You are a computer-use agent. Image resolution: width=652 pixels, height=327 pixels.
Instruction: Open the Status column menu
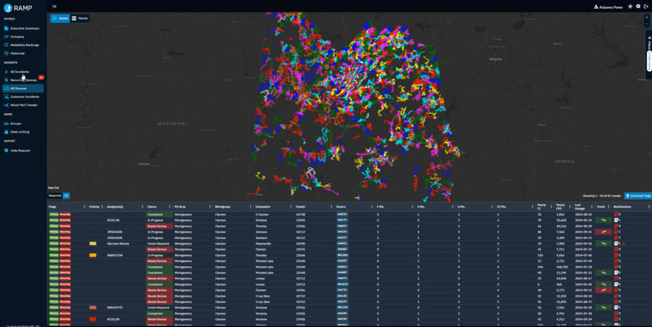pyautogui.click(x=170, y=207)
